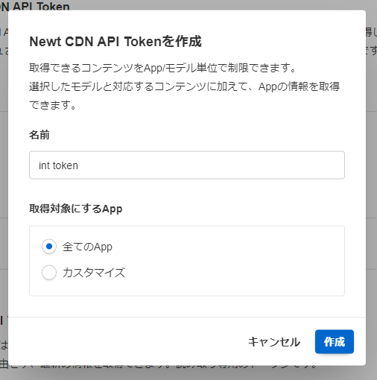The height and width of the screenshot is (380, 377).
Task: Click the horizontal divider above the footer buttons
Action: pos(187,317)
